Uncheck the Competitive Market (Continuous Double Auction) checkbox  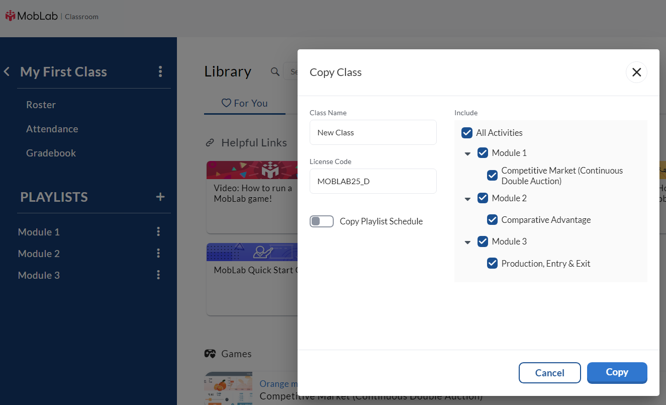[x=493, y=175]
